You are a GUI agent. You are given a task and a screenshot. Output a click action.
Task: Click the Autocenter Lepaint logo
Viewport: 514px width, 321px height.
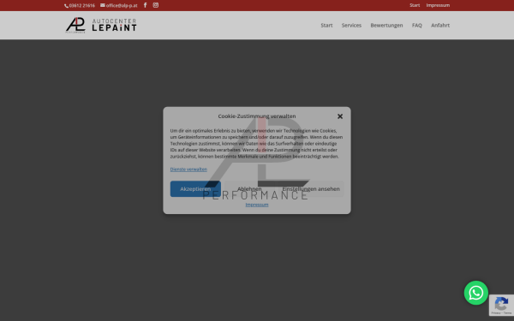[101, 25]
